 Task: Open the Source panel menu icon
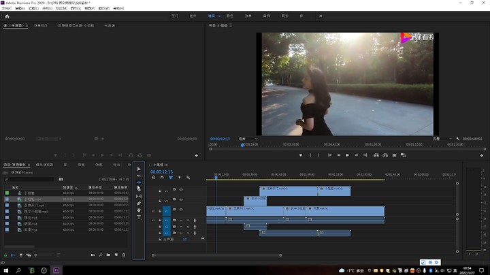point(27,26)
